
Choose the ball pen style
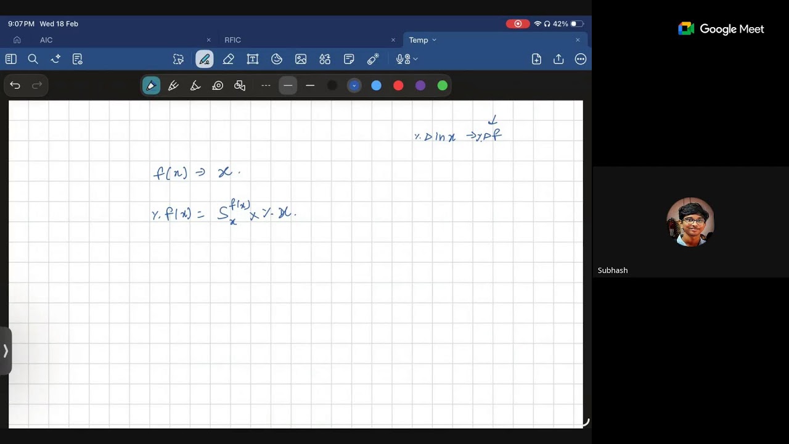(173, 86)
